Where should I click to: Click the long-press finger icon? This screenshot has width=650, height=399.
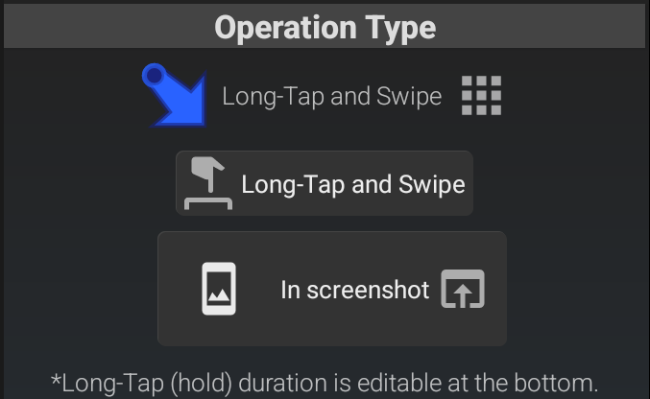(x=209, y=183)
